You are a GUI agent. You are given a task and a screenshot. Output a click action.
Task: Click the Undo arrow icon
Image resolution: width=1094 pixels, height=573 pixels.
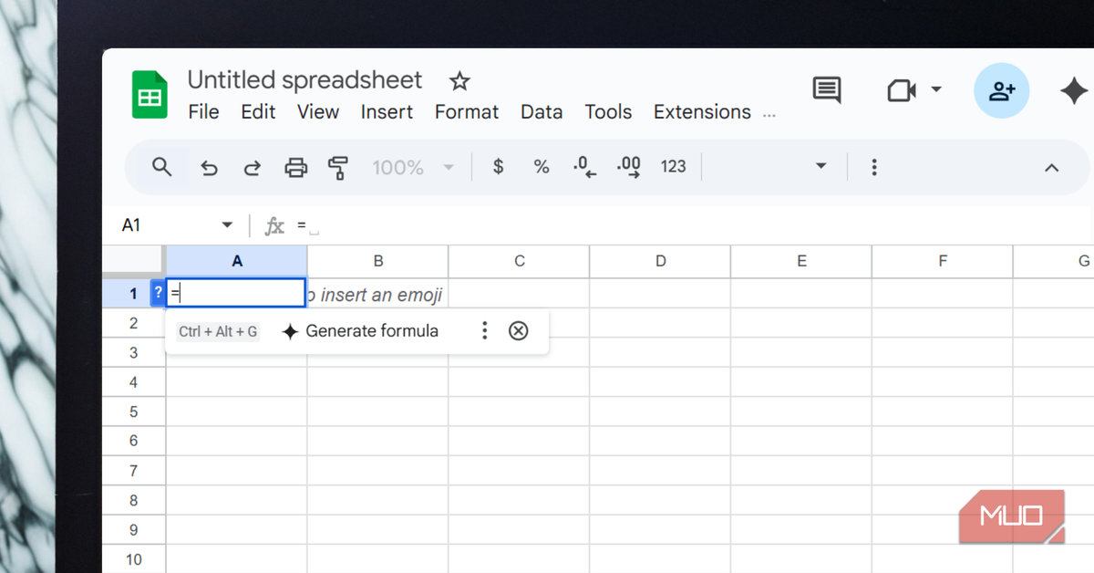click(x=209, y=168)
